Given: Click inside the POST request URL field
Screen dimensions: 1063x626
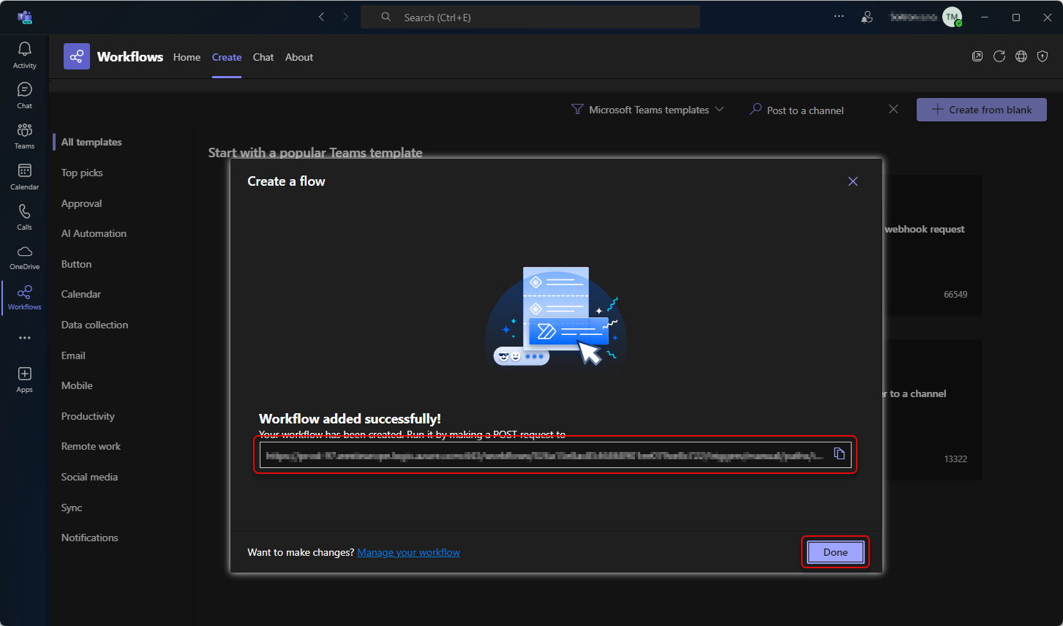Looking at the screenshot, I should (541, 454).
